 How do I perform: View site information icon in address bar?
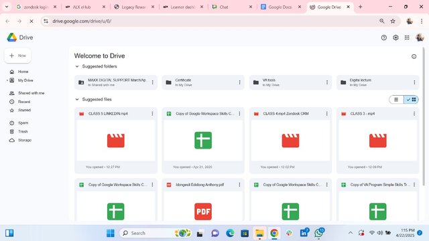tap(46, 21)
